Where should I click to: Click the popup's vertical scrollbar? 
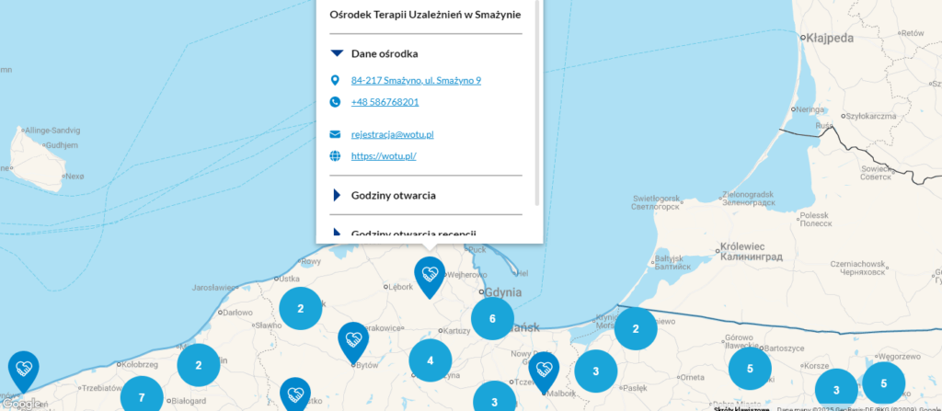pyautogui.click(x=537, y=101)
